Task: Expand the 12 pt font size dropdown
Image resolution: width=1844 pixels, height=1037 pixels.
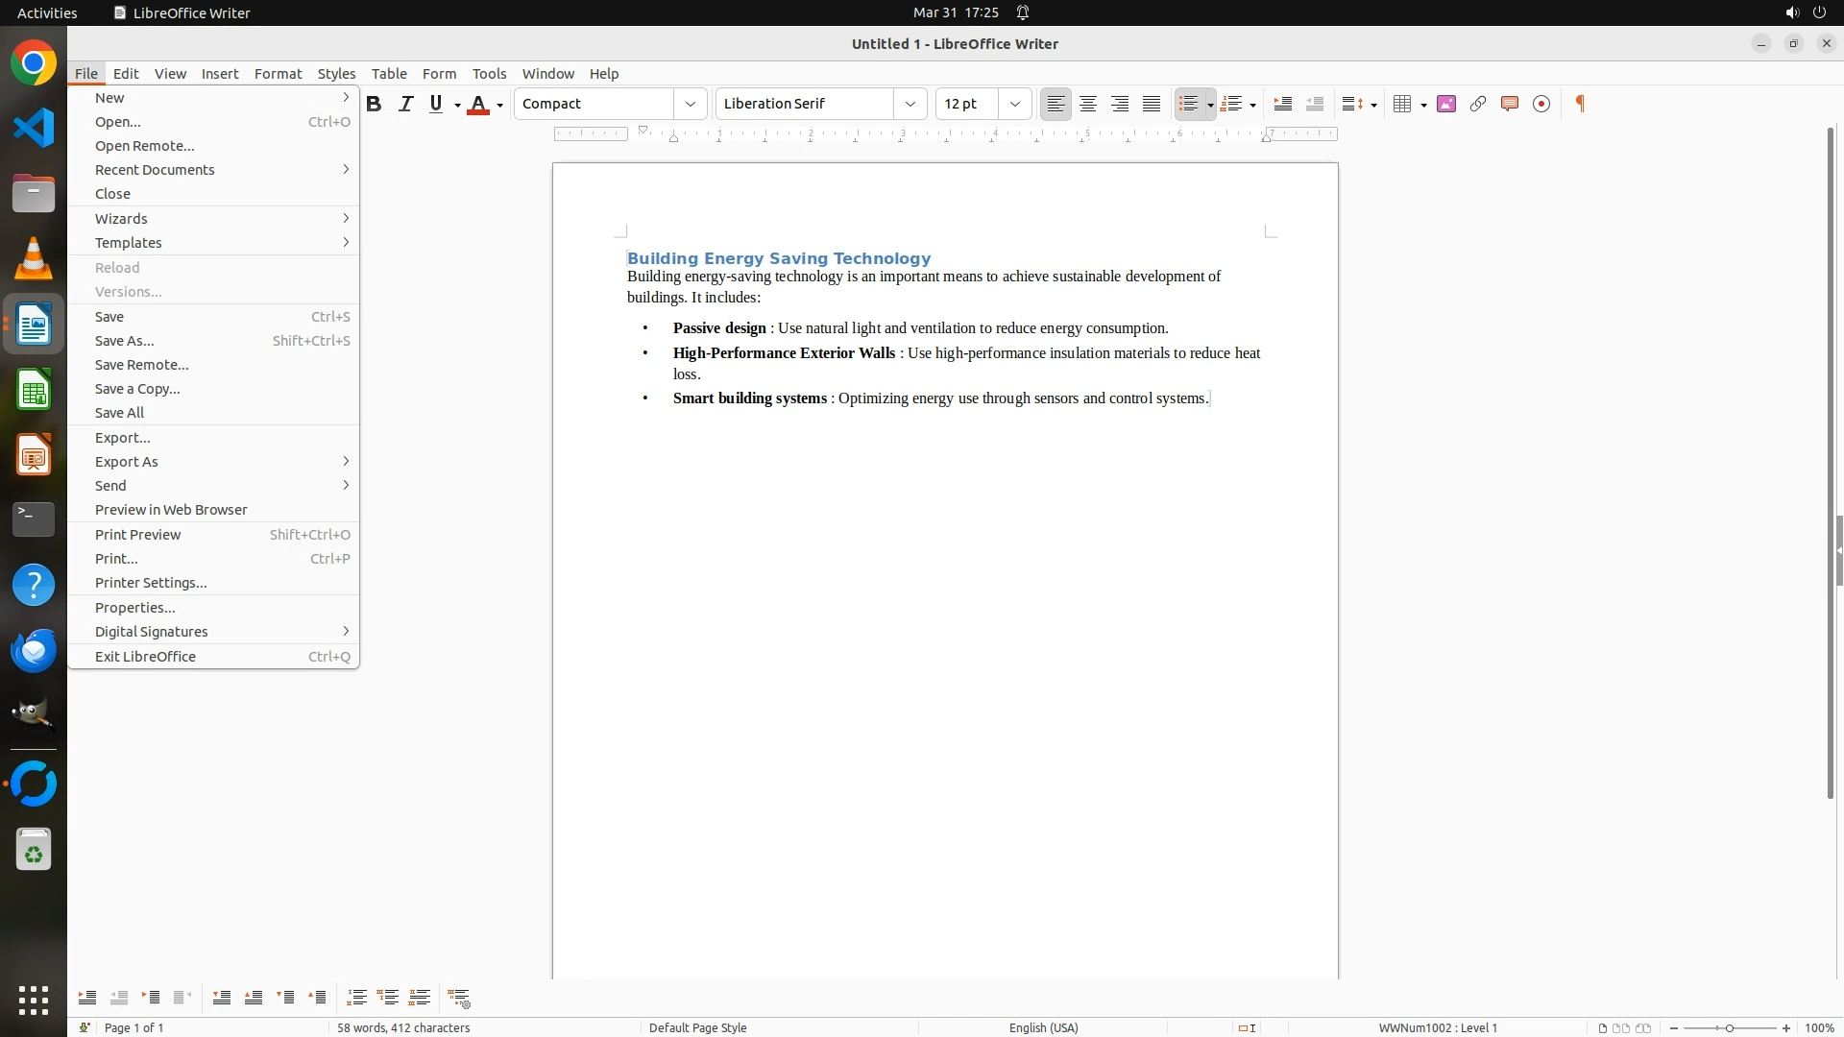Action: 1014,104
